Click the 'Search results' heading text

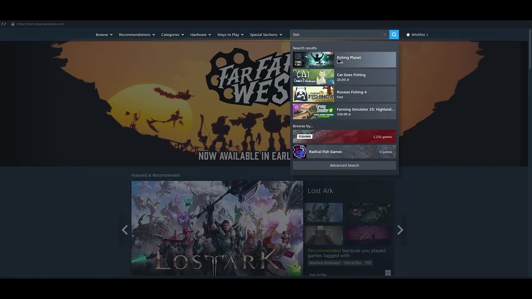coord(305,48)
